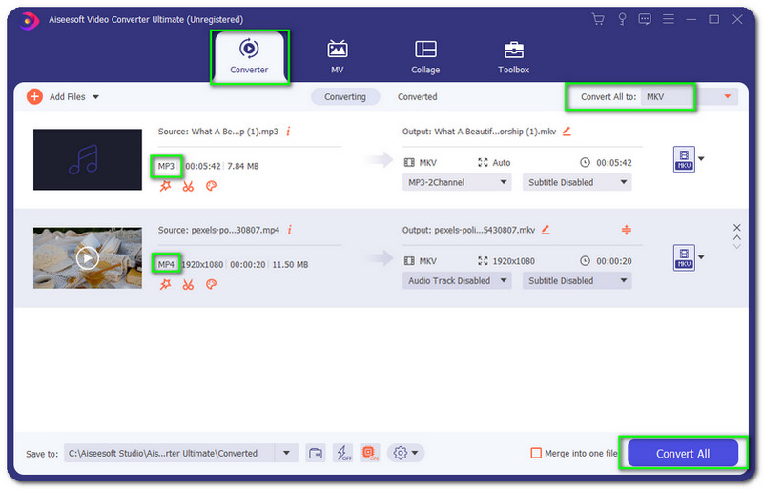Remove the pexels video from the list
This screenshot has width=763, height=489.
pos(736,227)
